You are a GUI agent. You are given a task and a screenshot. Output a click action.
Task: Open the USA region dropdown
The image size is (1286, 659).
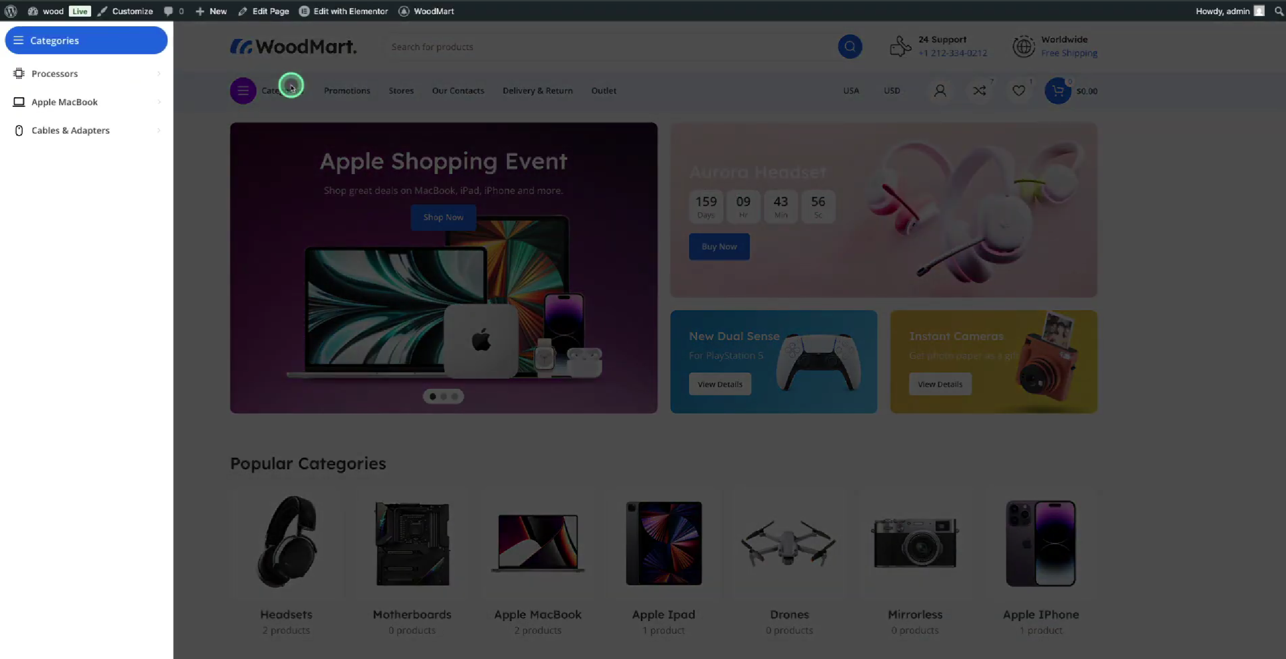851,91
